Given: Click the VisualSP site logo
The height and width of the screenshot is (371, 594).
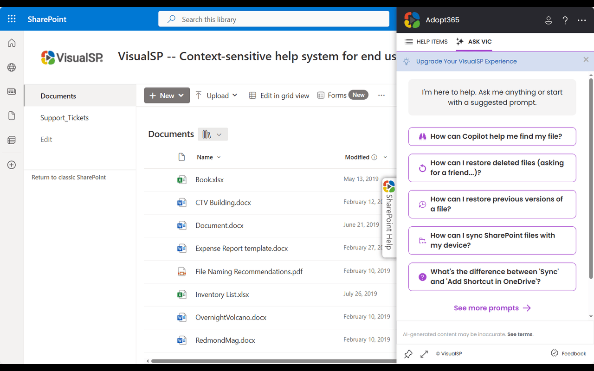Looking at the screenshot, I should [x=72, y=58].
